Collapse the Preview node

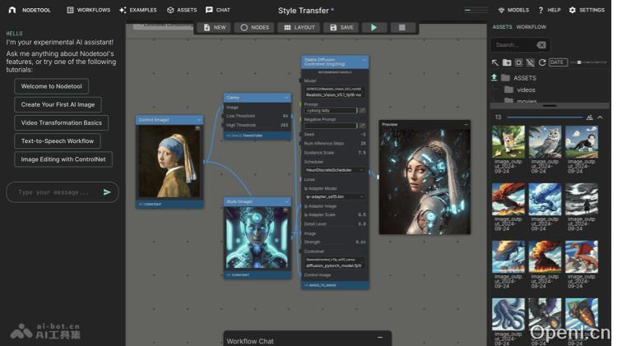pos(466,125)
